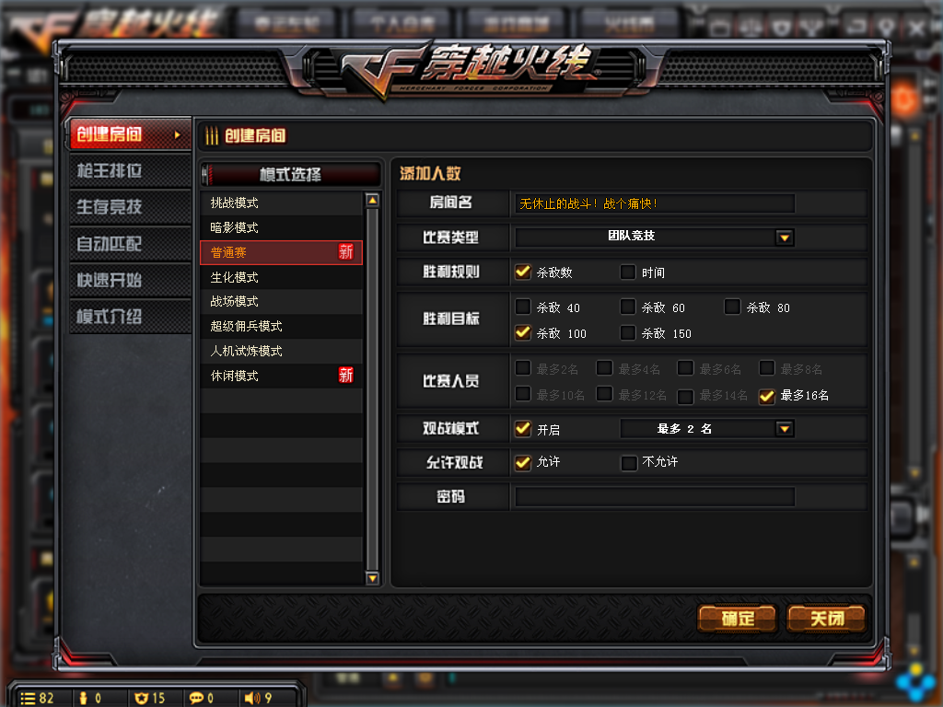This screenshot has width=943, height=707.
Task: Select 生化模式 in mode list
Action: [282, 277]
